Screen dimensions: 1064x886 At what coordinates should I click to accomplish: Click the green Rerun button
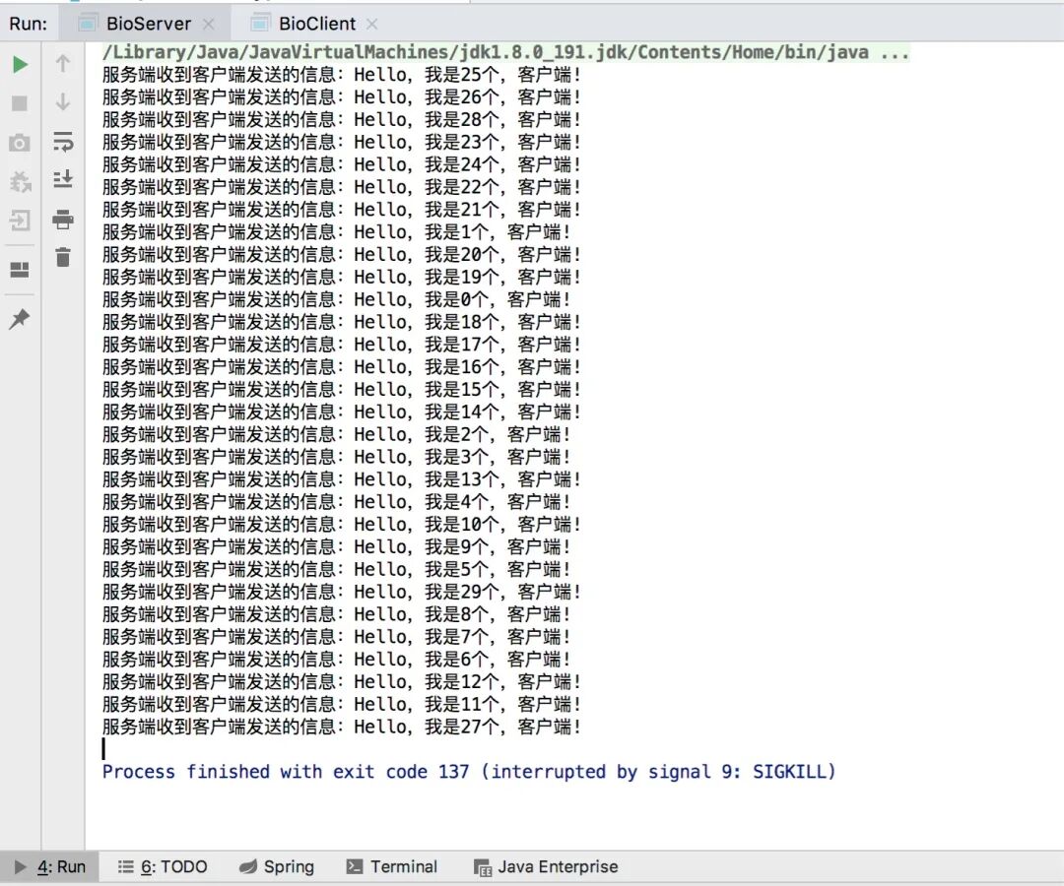(20, 64)
